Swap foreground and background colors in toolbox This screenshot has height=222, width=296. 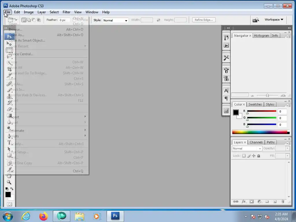(x=12, y=188)
